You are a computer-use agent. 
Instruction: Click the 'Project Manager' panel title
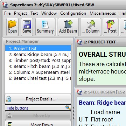pos(22,41)
